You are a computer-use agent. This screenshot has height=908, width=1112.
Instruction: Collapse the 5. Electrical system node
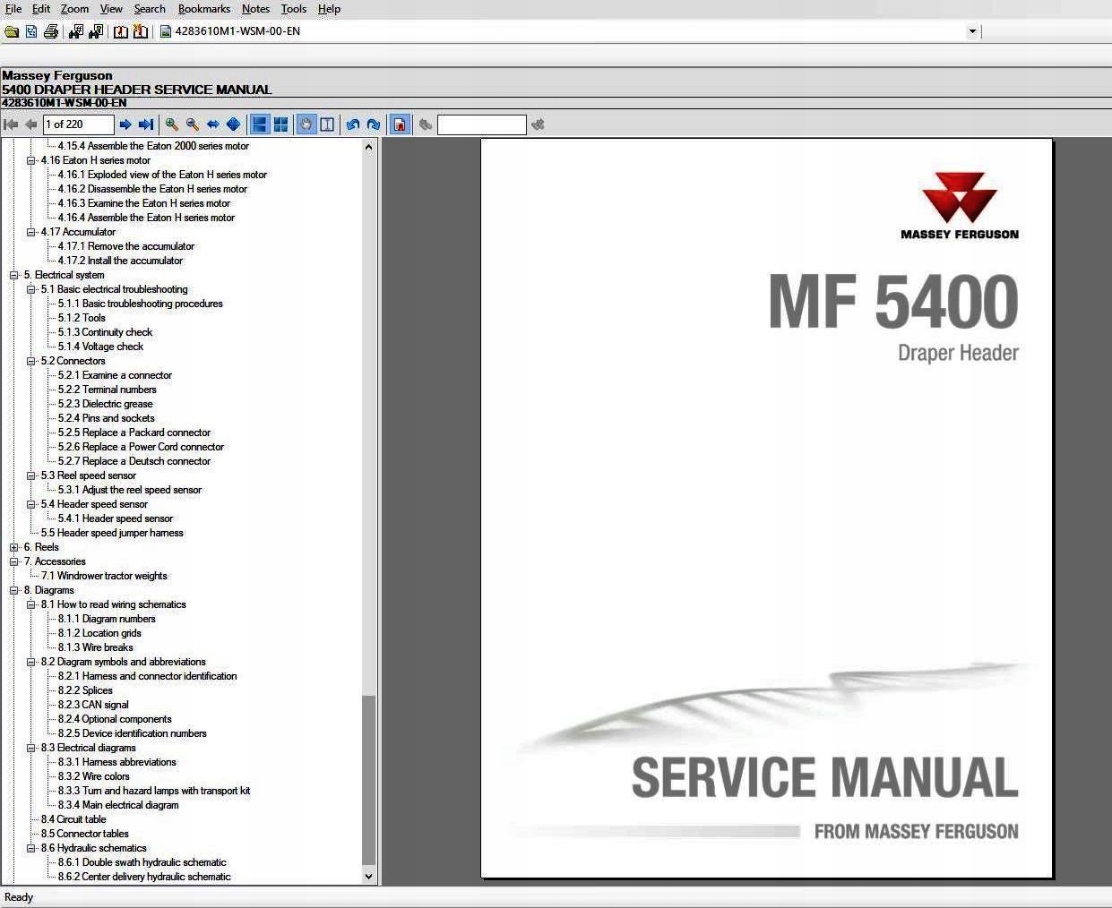coord(13,275)
